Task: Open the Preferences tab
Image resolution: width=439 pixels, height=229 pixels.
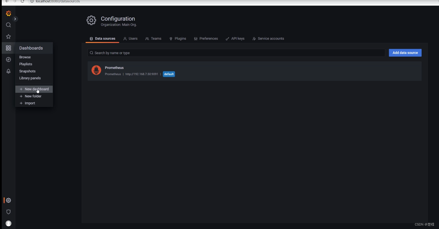Action: [206, 39]
